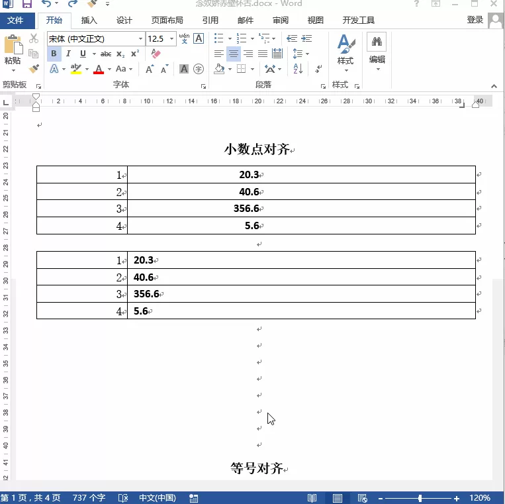
Task: Open the File tab
Action: click(x=15, y=21)
